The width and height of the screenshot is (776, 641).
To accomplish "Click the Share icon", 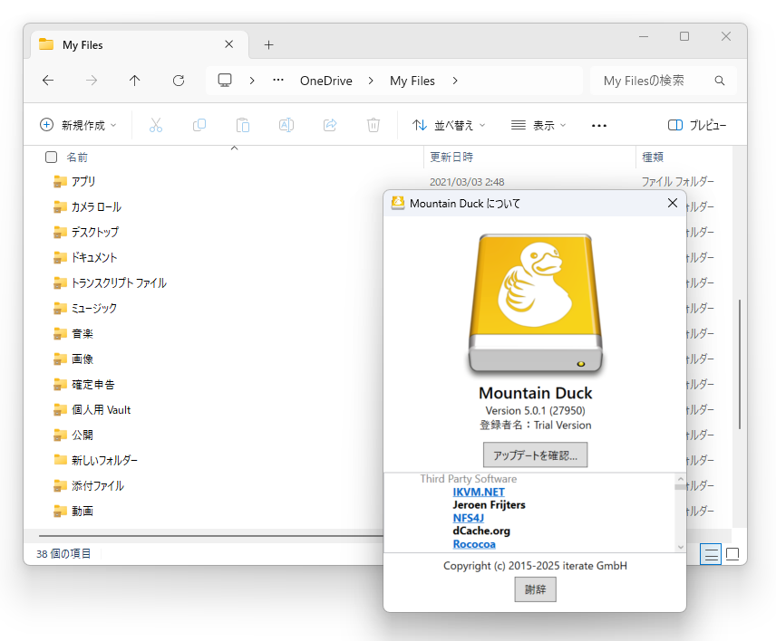I will pyautogui.click(x=330, y=126).
